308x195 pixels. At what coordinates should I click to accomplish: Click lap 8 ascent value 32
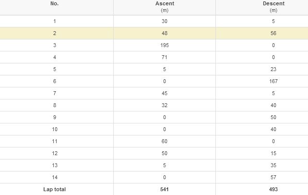[165, 105]
